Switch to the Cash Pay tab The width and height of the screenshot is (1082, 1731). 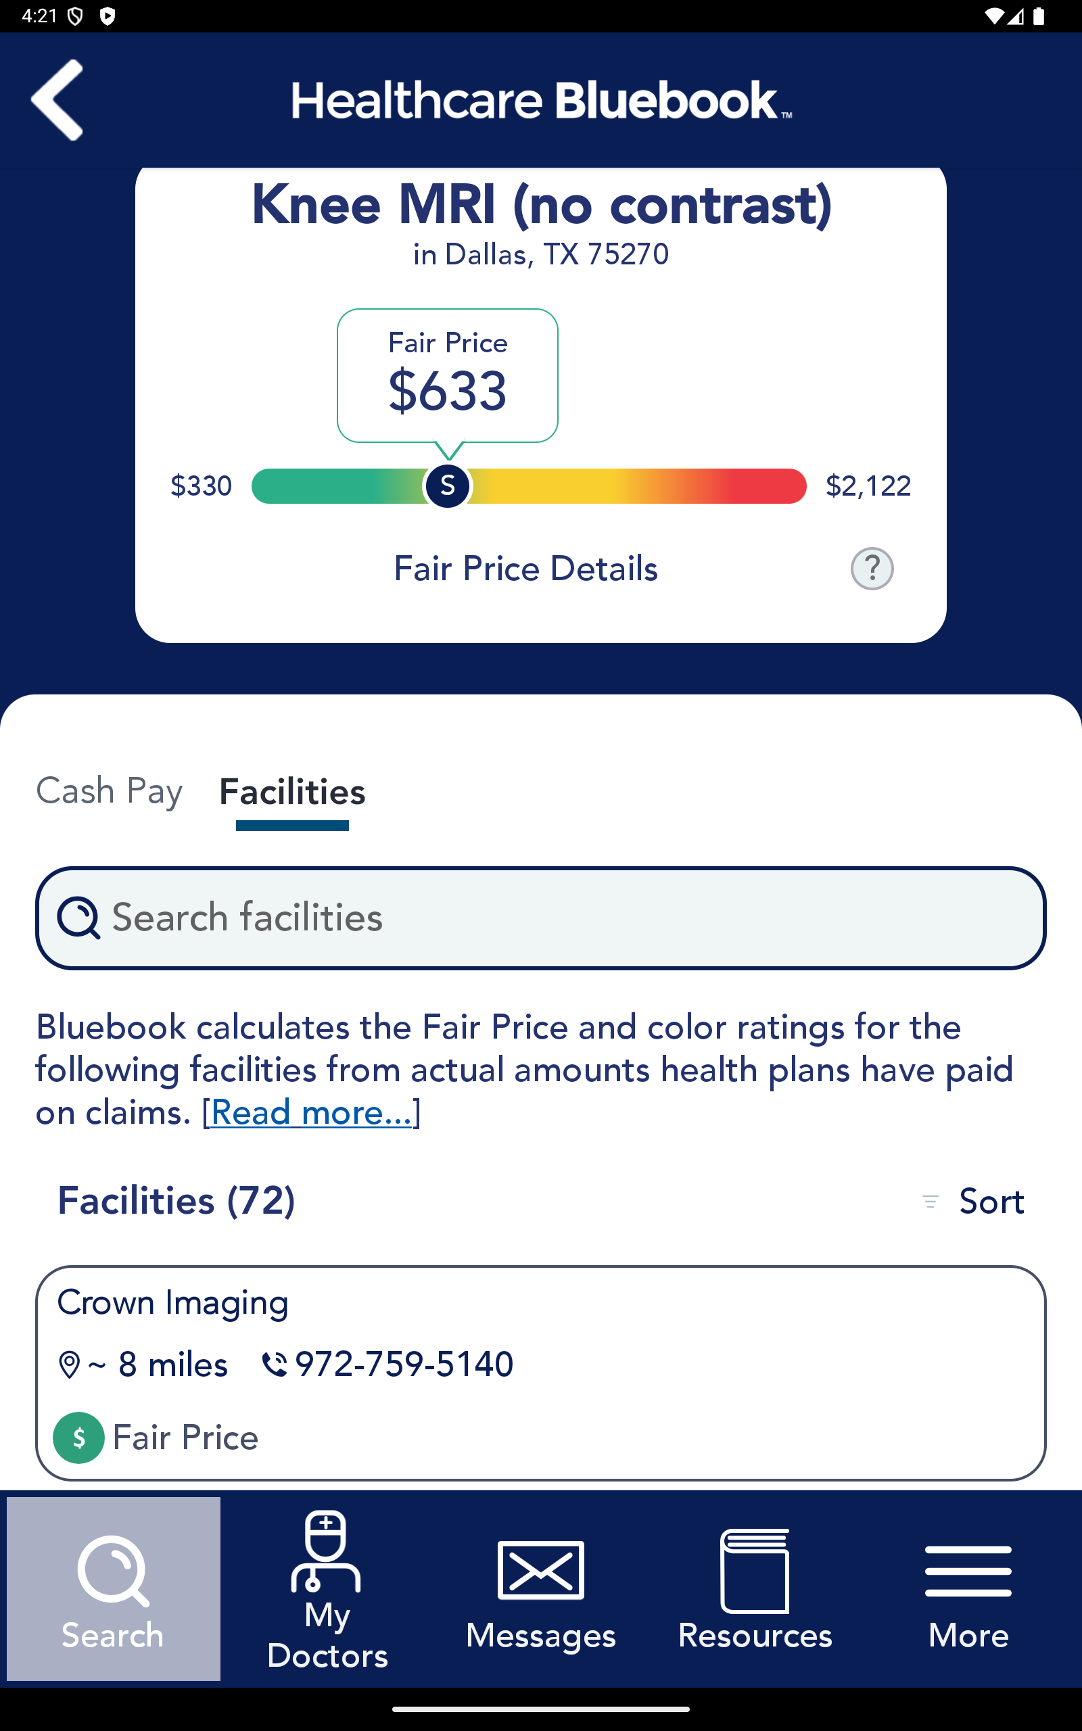110,792
